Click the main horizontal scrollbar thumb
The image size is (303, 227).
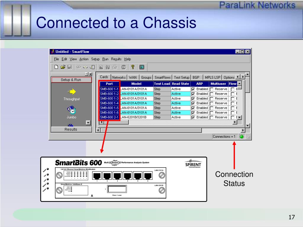coord(151,130)
